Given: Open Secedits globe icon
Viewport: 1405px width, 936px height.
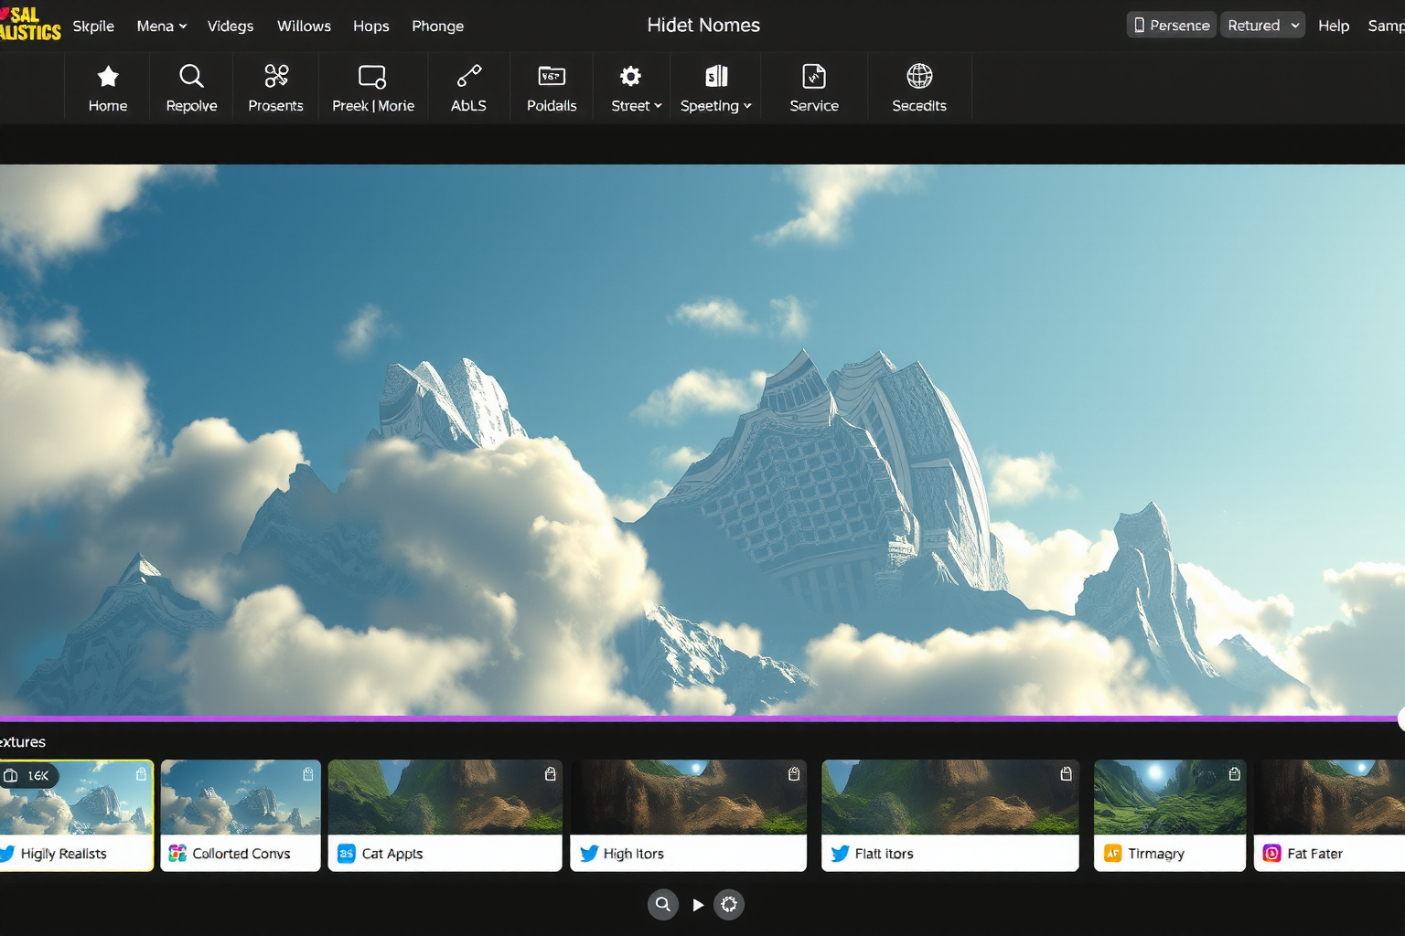Looking at the screenshot, I should coord(919,76).
